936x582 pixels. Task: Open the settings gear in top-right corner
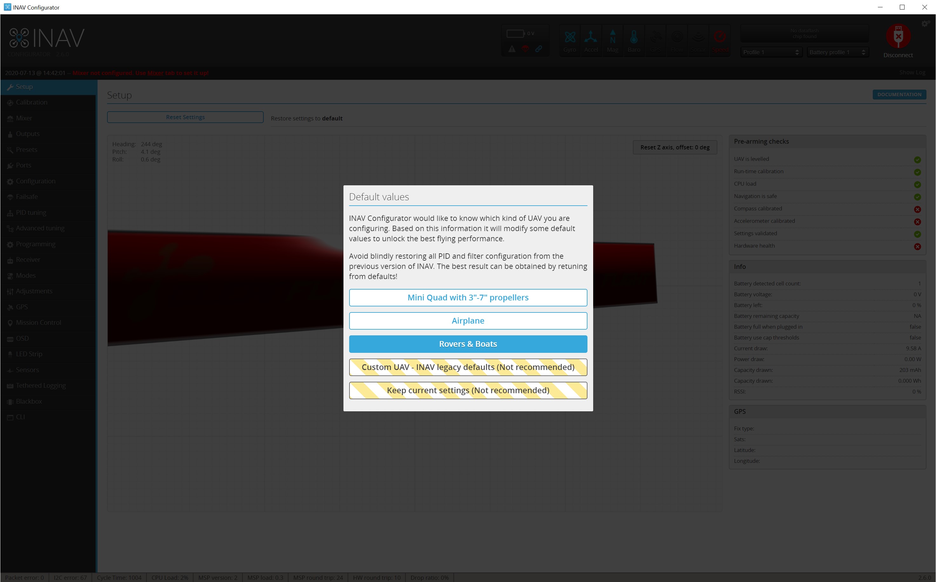click(x=925, y=23)
